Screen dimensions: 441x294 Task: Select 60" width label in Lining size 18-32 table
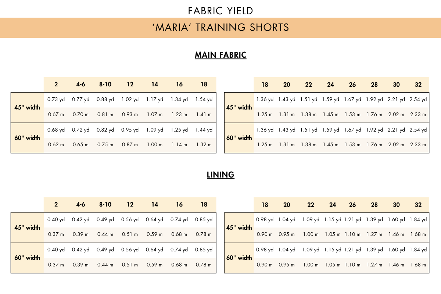point(239,258)
